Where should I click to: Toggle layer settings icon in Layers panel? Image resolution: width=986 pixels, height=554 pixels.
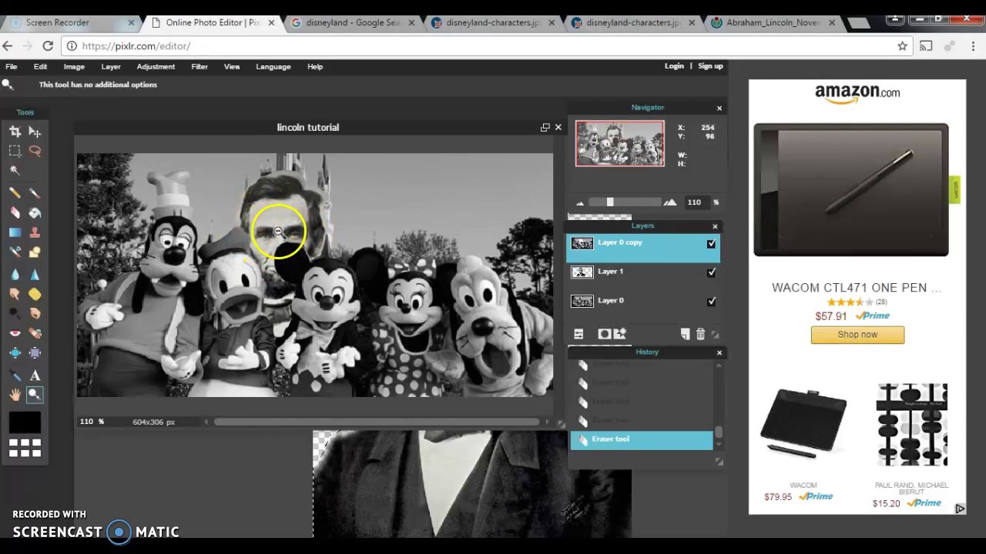(x=579, y=334)
